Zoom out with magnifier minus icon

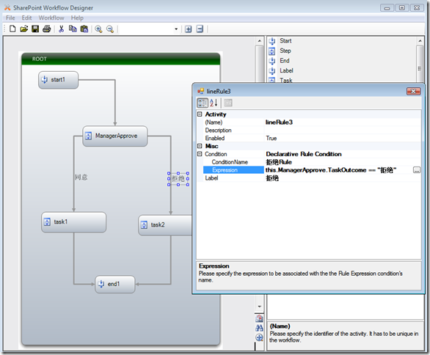(110, 29)
